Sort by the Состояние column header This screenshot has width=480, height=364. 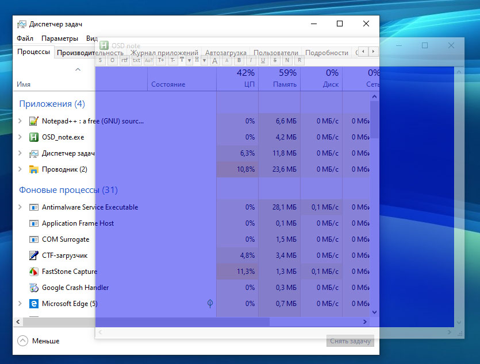tap(182, 79)
